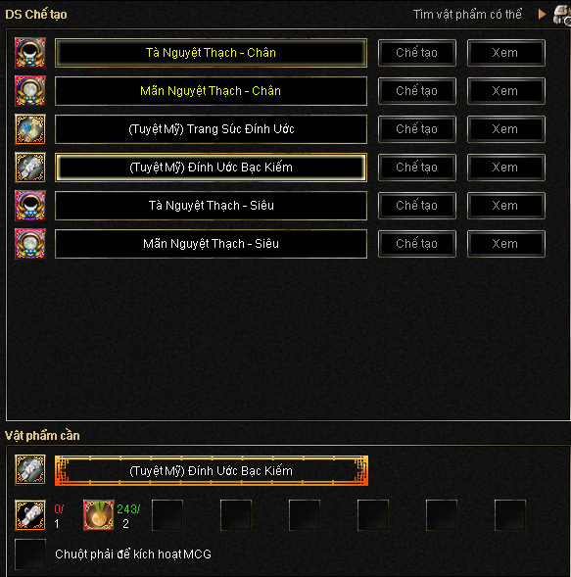Click the Mãn Nguyệt Thạch - Chân moon icon
Image resolution: width=571 pixels, height=577 pixels.
point(30,91)
